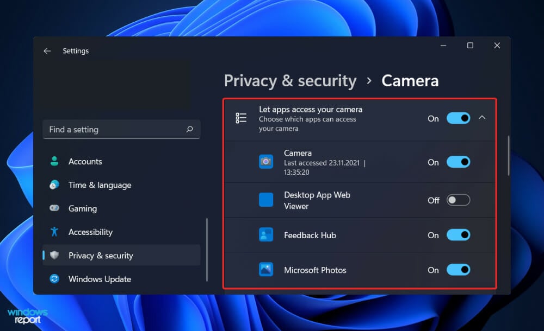The image size is (544, 331).
Task: Click the Find a setting search box
Action: (114, 130)
